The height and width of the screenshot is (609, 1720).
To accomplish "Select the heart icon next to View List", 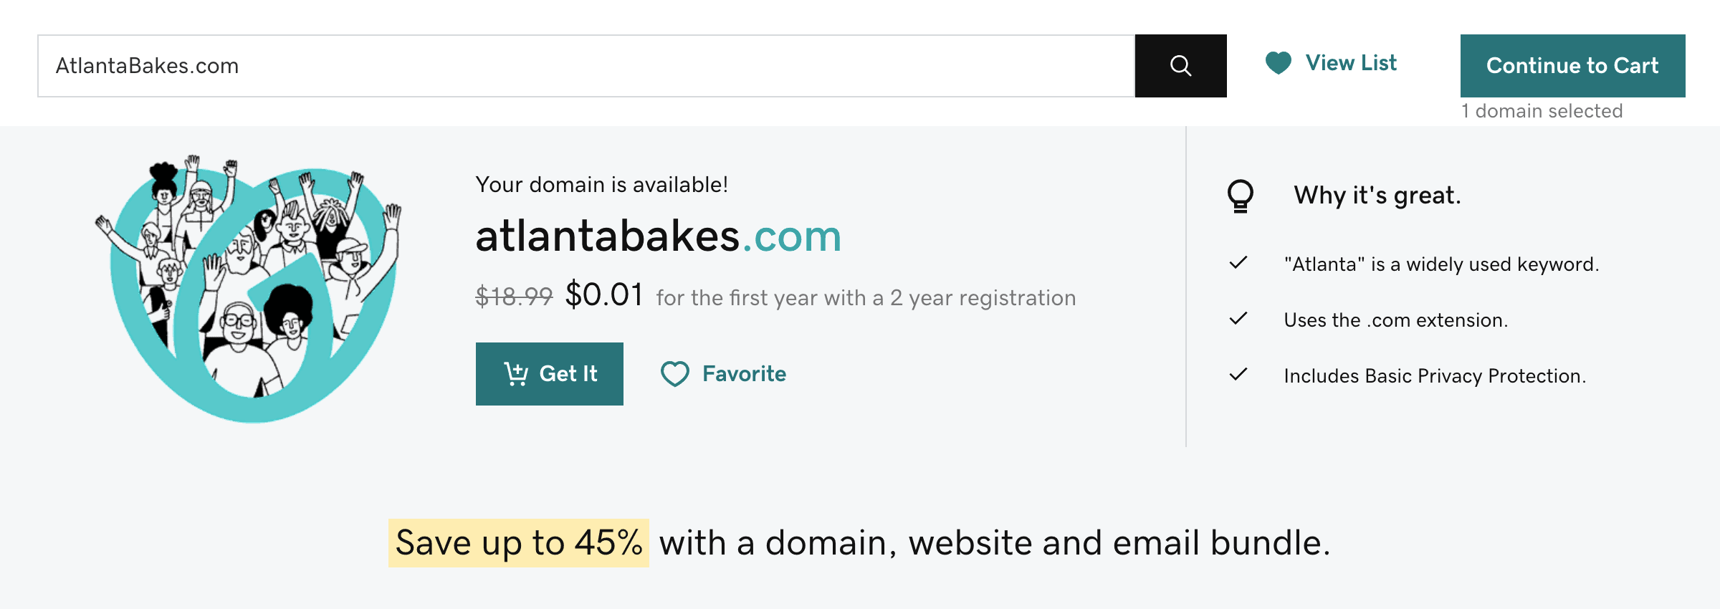I will click(1279, 63).
